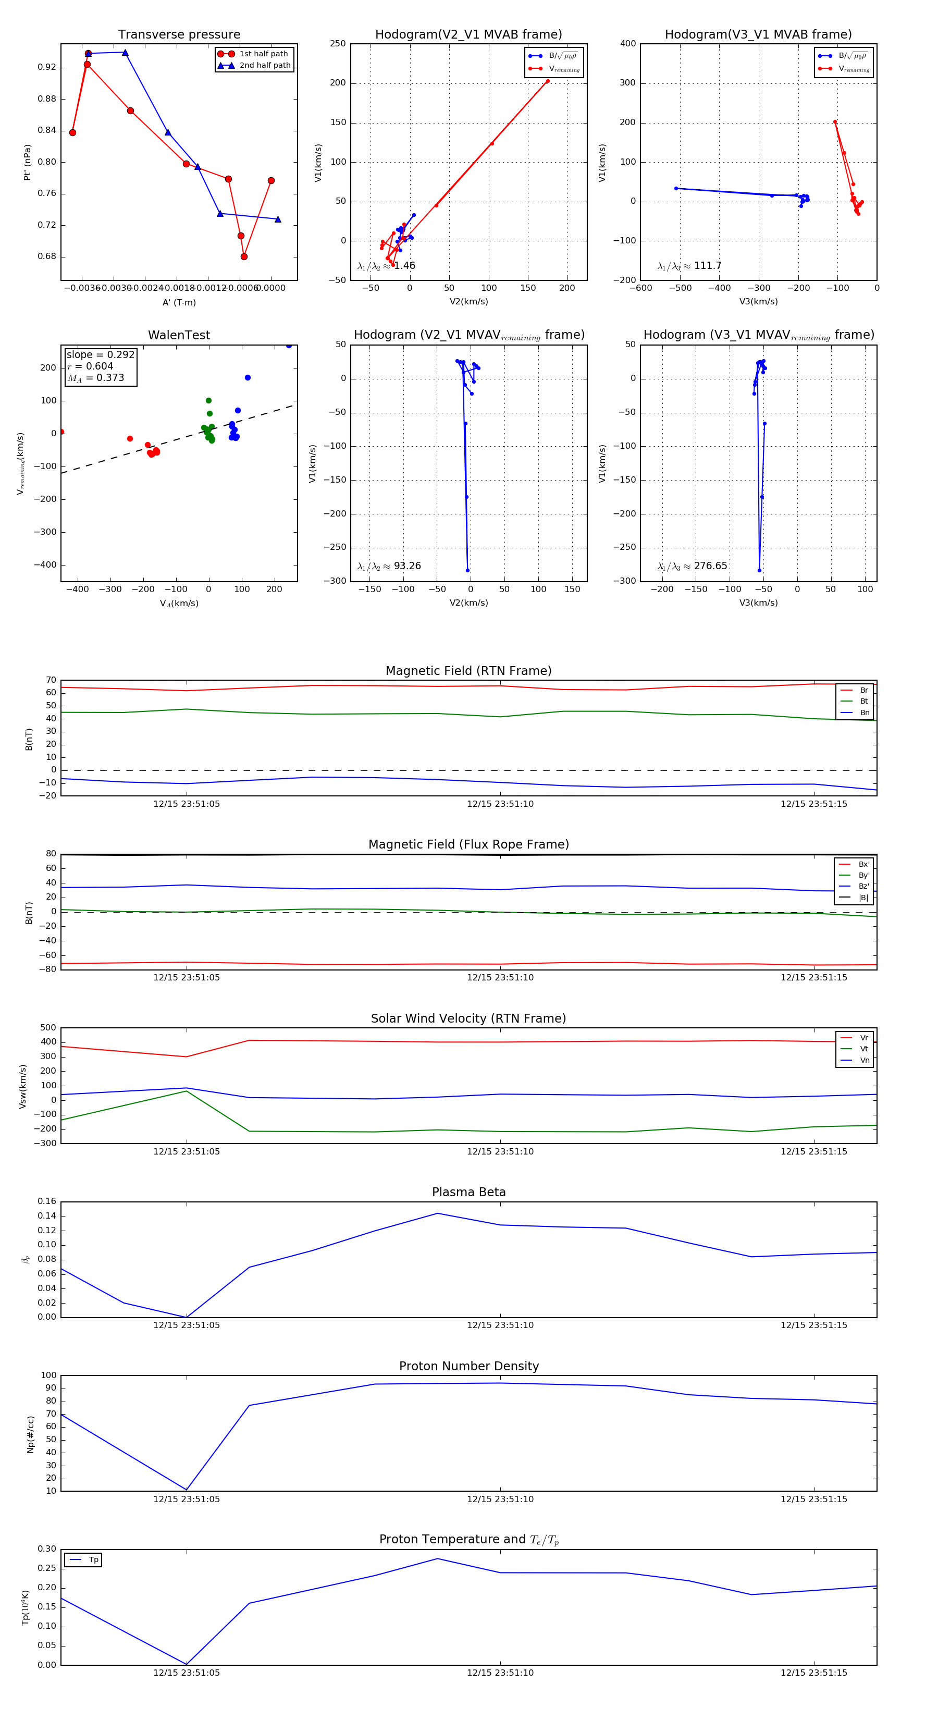Click the βp y-axis label
This screenshot has height=1720, width=938.
click(x=24, y=1260)
